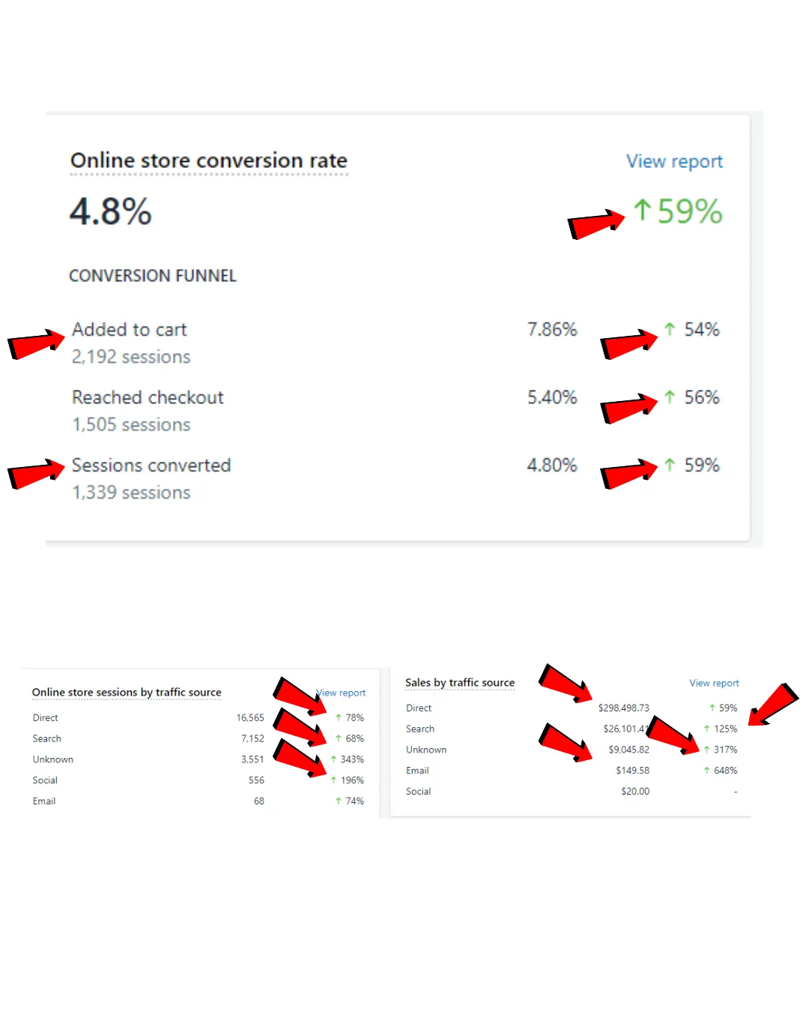
Task: Click the Sales by traffic source heading
Action: 460,683
